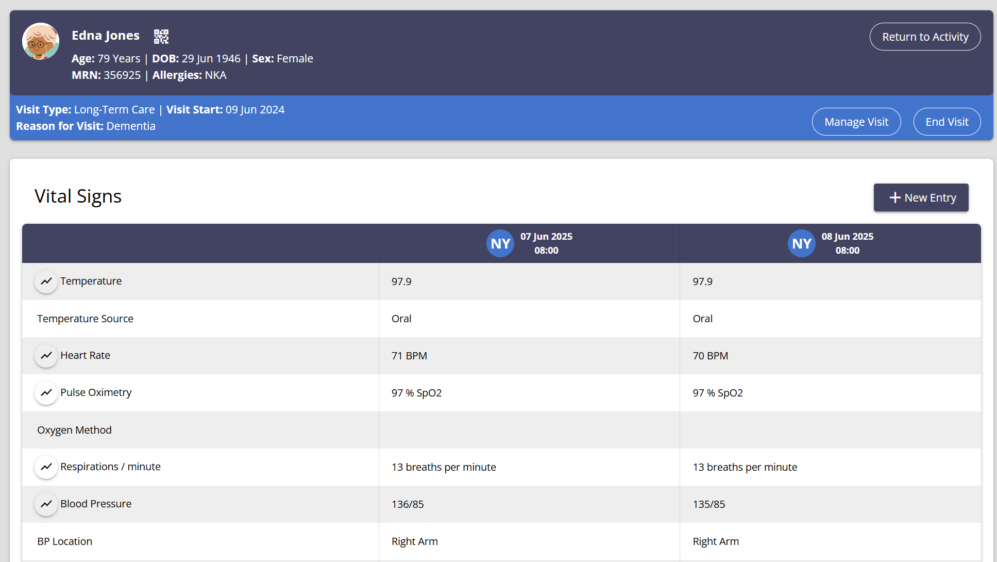
Task: Select the 07 Jun 2025 column header
Action: click(x=546, y=243)
